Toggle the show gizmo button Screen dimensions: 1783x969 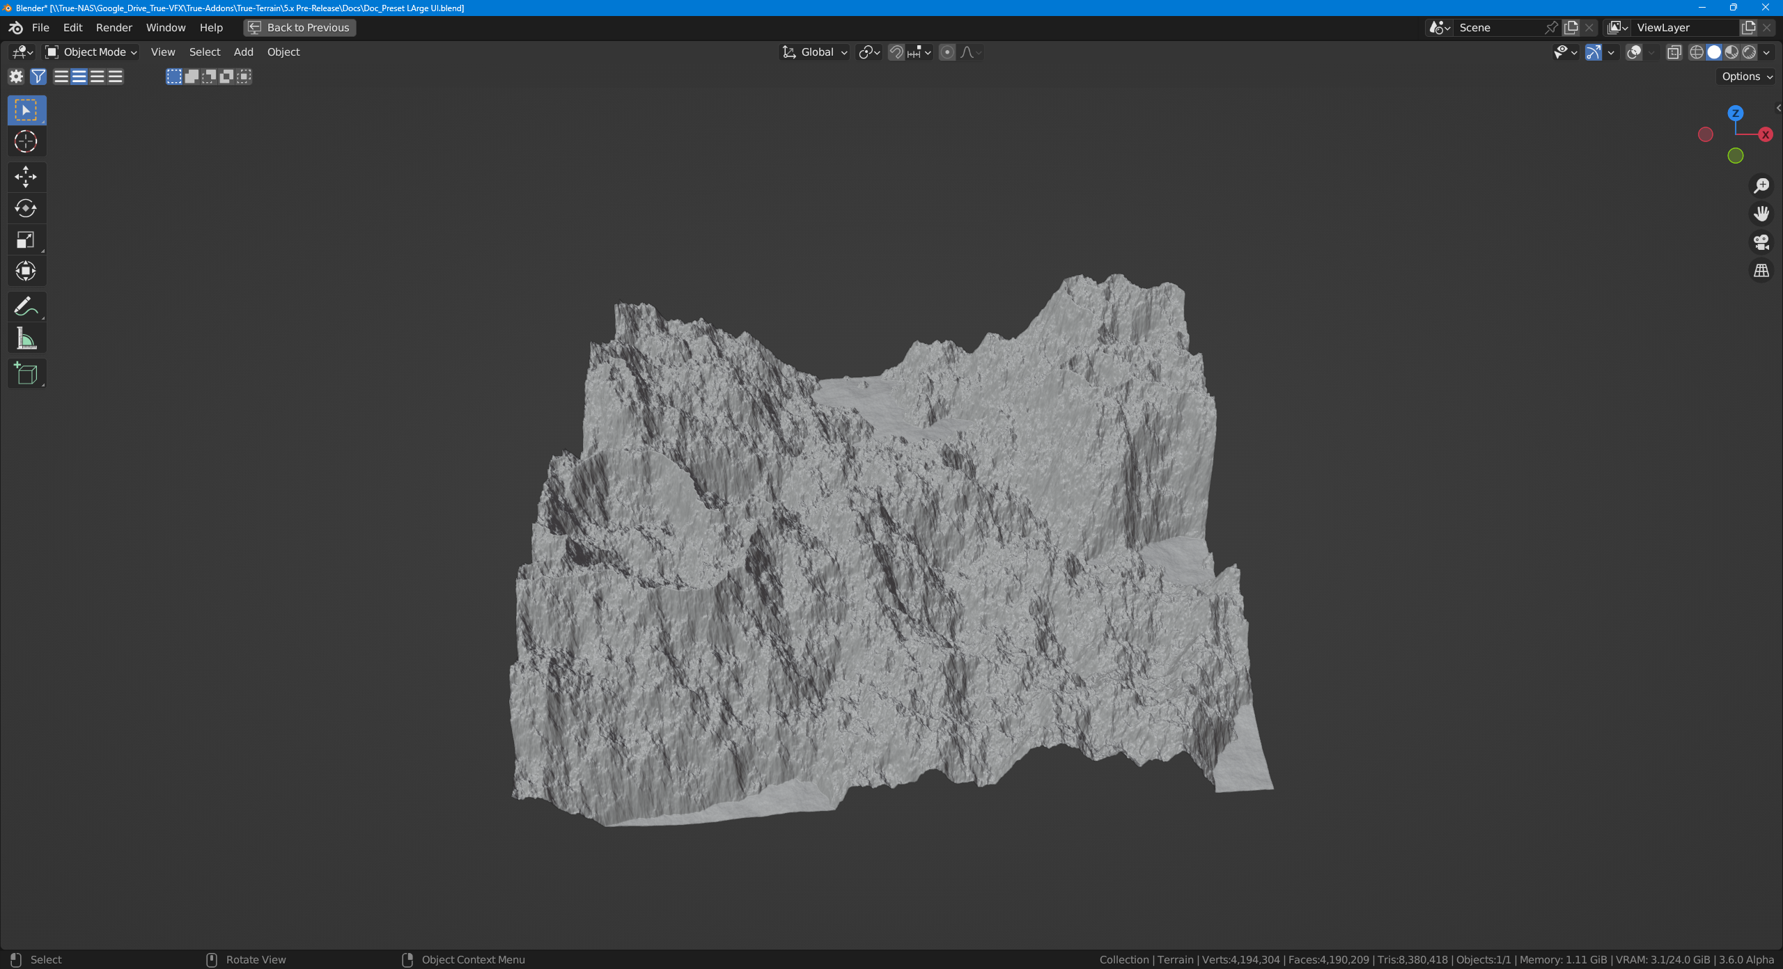(x=1594, y=52)
